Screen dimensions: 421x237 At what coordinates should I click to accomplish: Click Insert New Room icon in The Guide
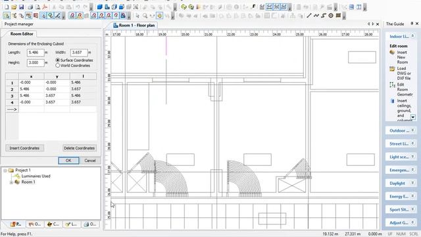pos(392,53)
